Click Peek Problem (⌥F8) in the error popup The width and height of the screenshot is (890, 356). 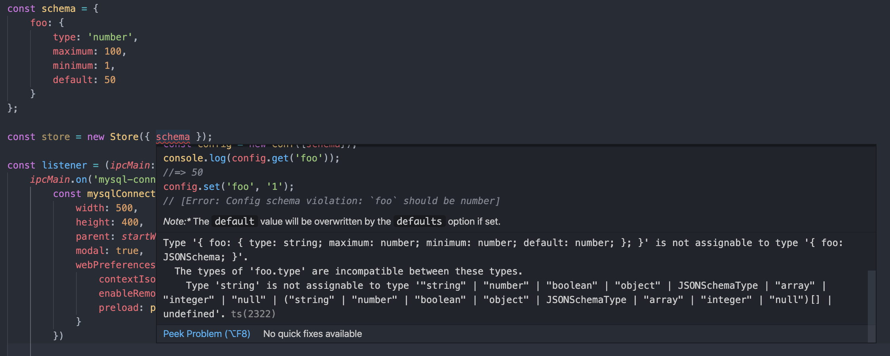(x=206, y=333)
